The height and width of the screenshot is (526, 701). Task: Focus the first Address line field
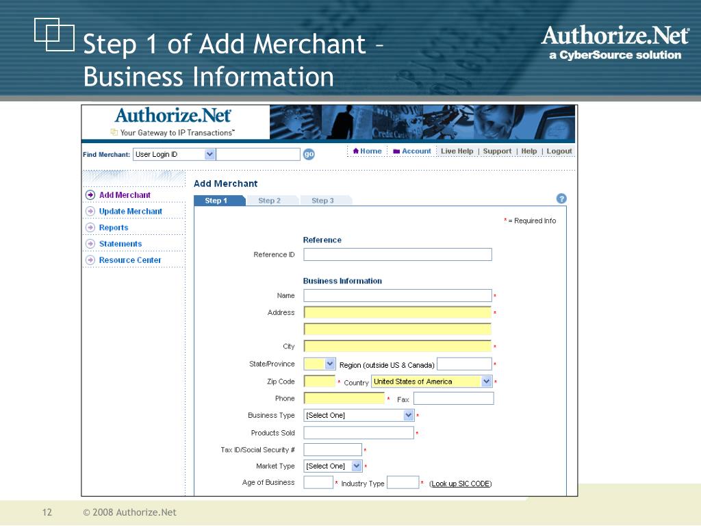(x=398, y=312)
